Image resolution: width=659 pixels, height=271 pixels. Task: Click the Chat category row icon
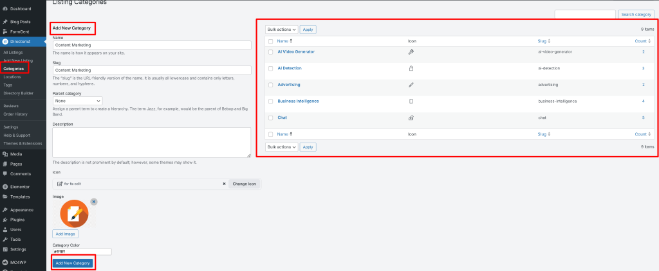[411, 118]
